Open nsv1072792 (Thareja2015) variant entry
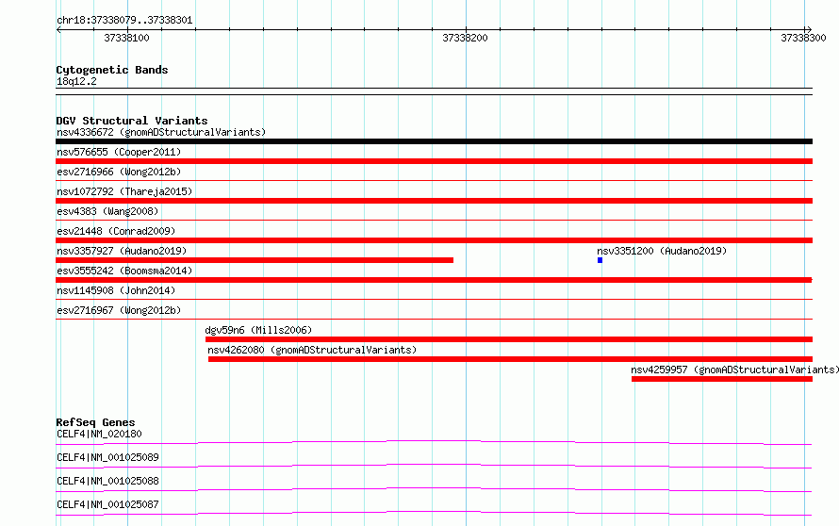Viewport: 839px width, 526px height. [124, 191]
